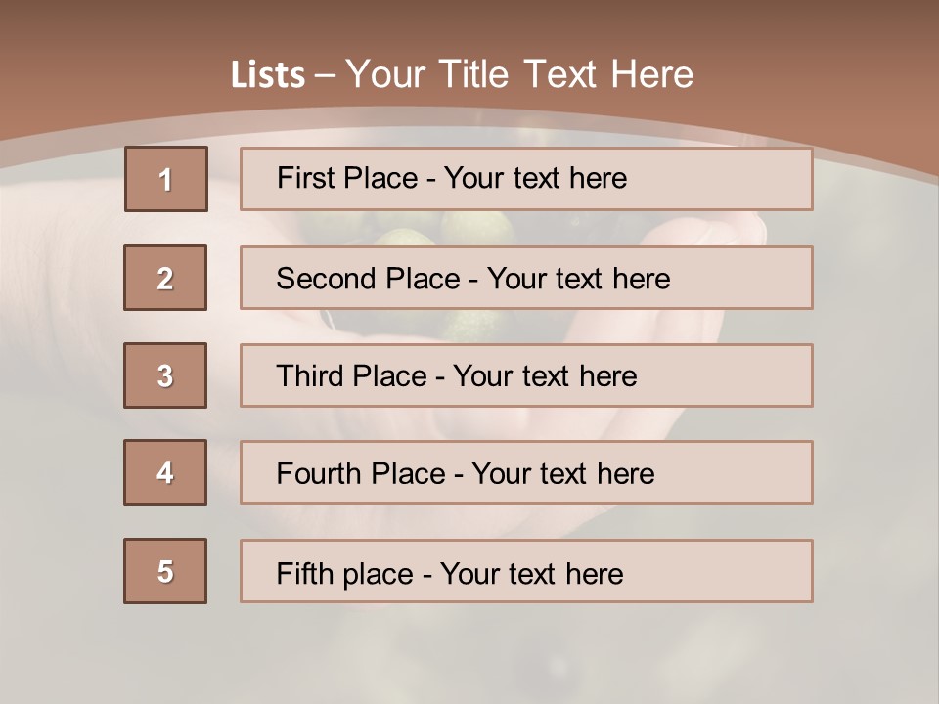The width and height of the screenshot is (939, 704).
Task: Click 'Your Title Text Here' in title
Action: pos(519,75)
